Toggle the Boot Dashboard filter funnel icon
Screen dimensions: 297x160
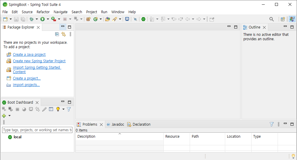(x=69, y=109)
